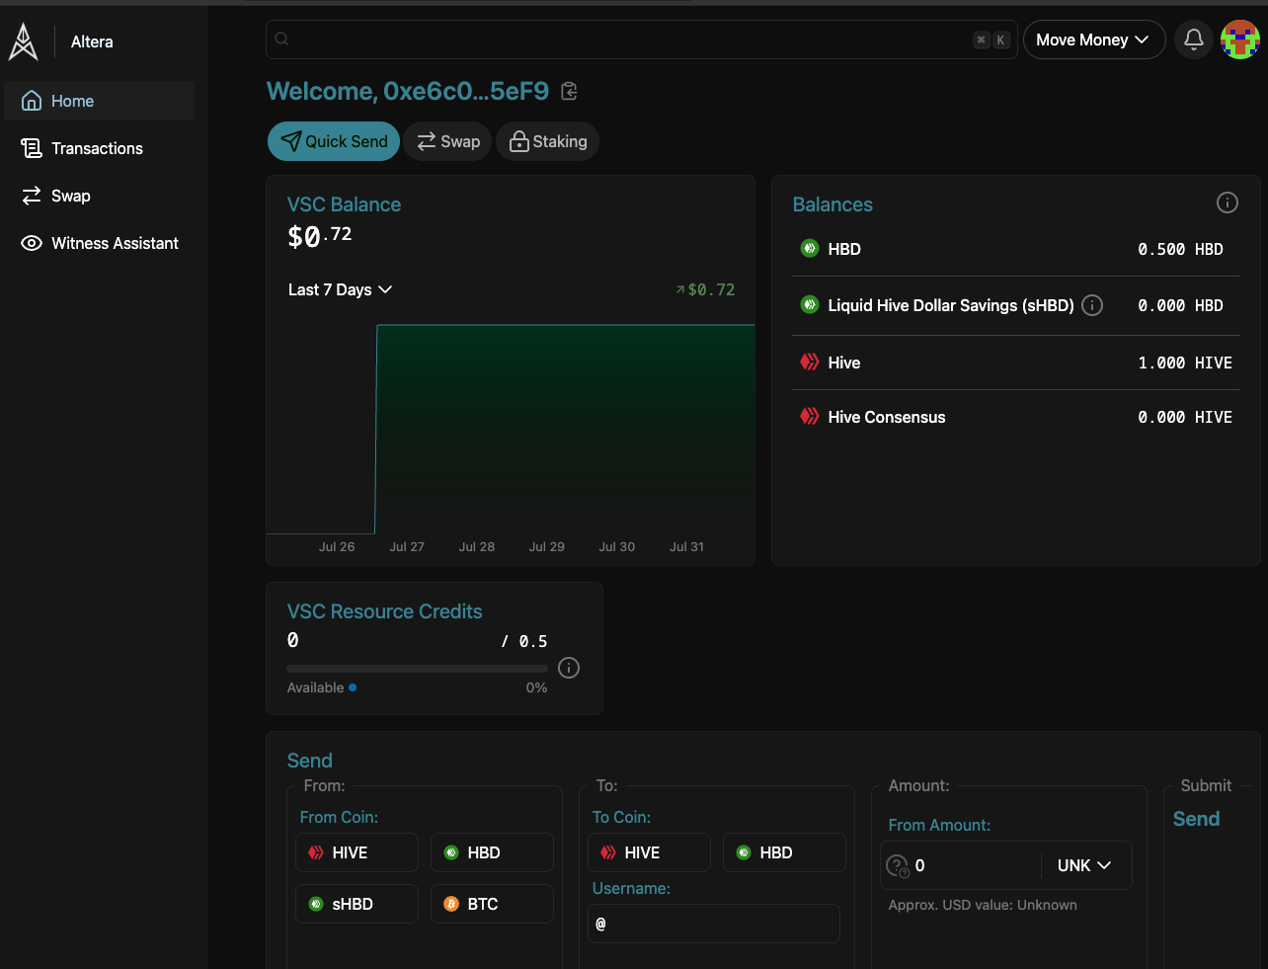This screenshot has height=969, width=1268.
Task: Click the question-mark icon in amount field
Action: coord(897,866)
